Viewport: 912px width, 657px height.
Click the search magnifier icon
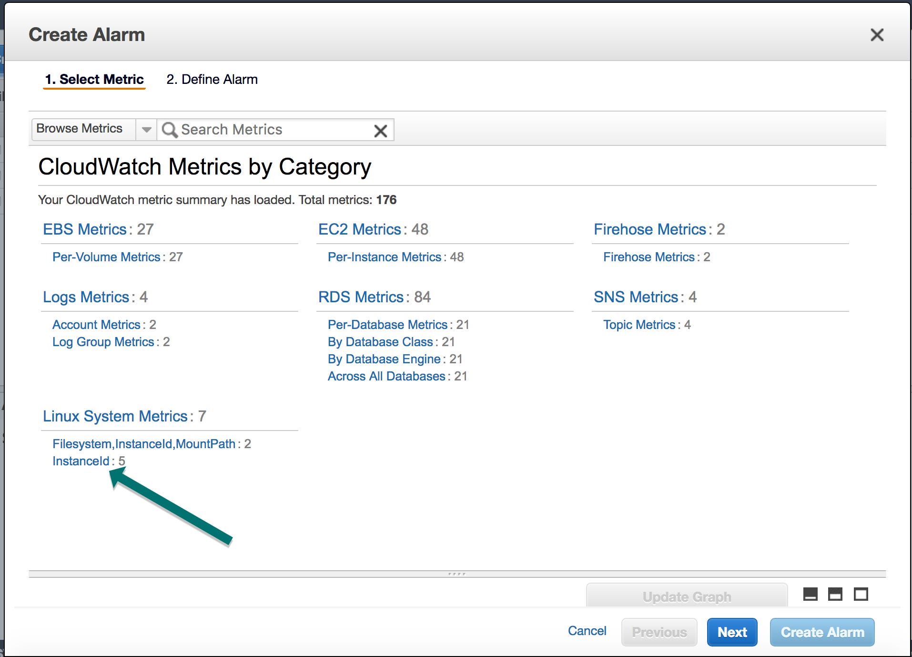tap(169, 130)
